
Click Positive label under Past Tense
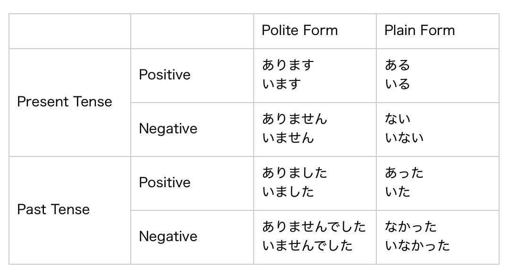tap(165, 182)
